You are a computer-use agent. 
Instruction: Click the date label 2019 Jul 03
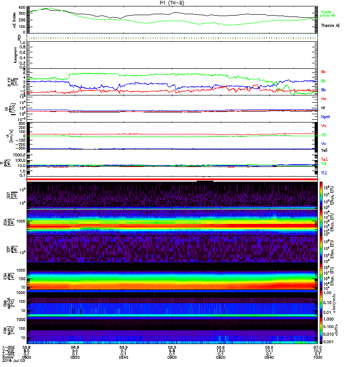14,361
